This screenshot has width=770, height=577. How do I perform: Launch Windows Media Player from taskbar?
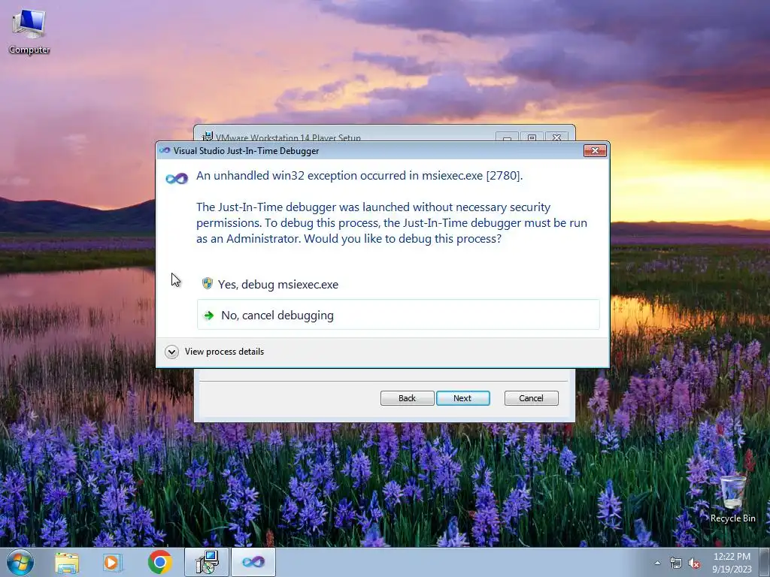(112, 562)
